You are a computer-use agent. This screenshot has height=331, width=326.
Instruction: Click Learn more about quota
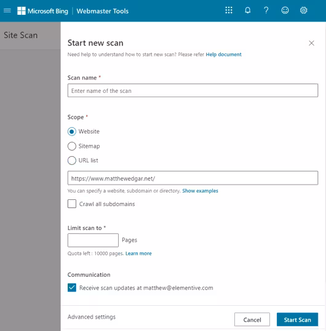(138, 253)
